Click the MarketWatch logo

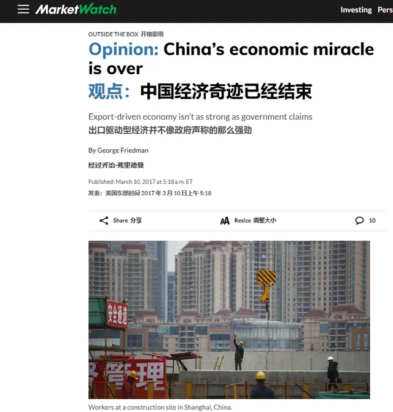tap(76, 9)
